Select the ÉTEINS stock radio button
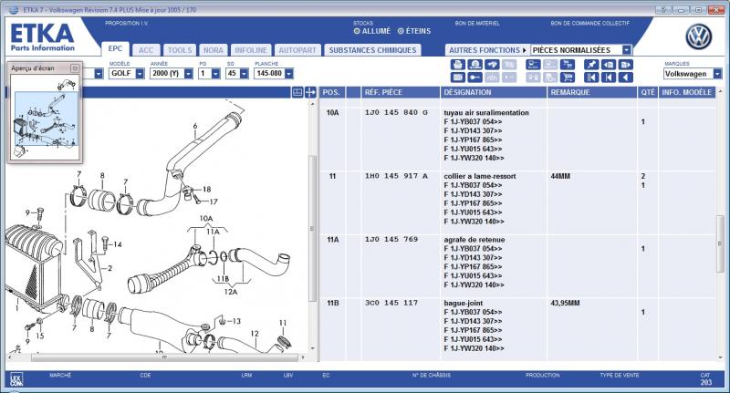The image size is (730, 393). pos(401,31)
